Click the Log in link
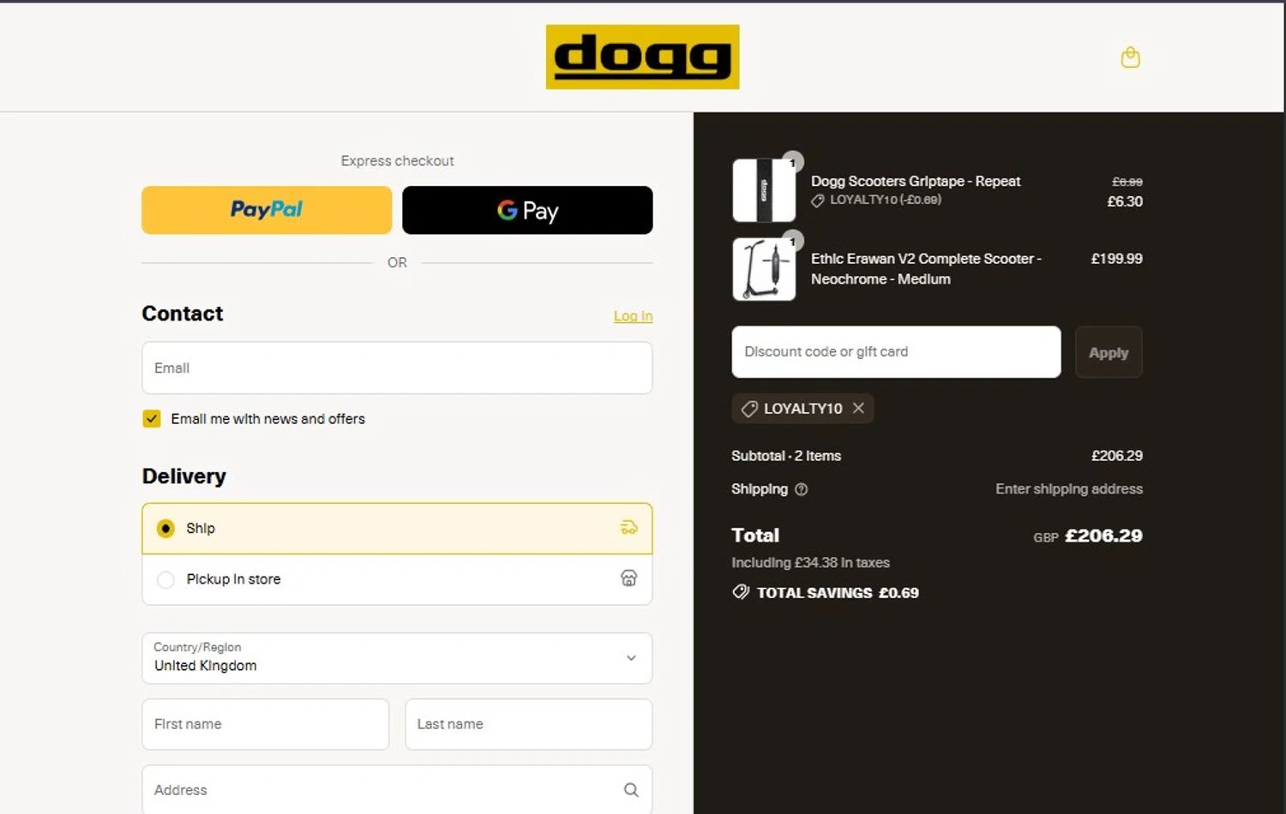1286x814 pixels. click(633, 316)
